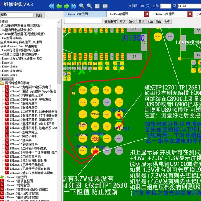Screen dimensions: 201x201
Task: Open iPhone13音频及振动部分的维修 document
Action: tap(27, 189)
